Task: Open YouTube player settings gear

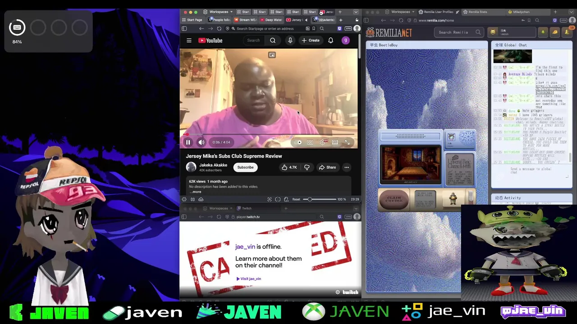Action: [323, 142]
